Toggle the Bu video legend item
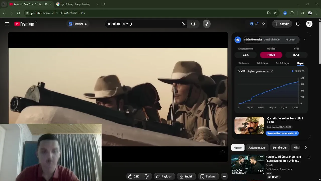Image resolution: width=321 pixels, height=181 pixels. pos(298,71)
